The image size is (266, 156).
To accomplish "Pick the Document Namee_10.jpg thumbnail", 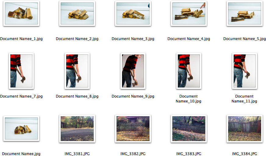I will (x=189, y=71).
